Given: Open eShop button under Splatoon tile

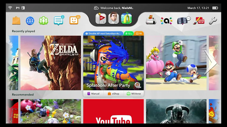Looking at the screenshot, I should coord(113,94).
